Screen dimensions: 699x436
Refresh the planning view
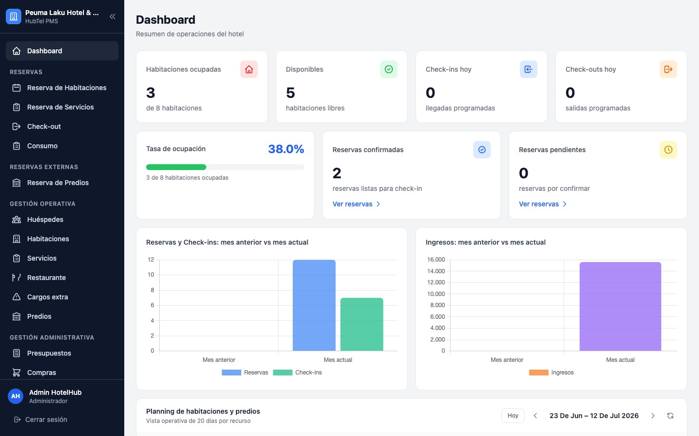(x=670, y=416)
